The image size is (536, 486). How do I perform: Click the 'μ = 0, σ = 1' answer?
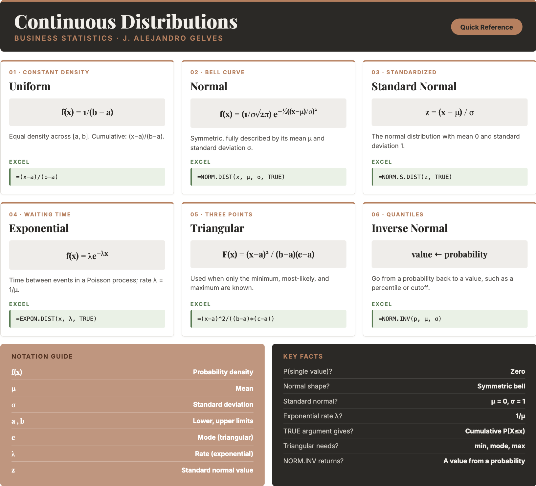pos(508,401)
